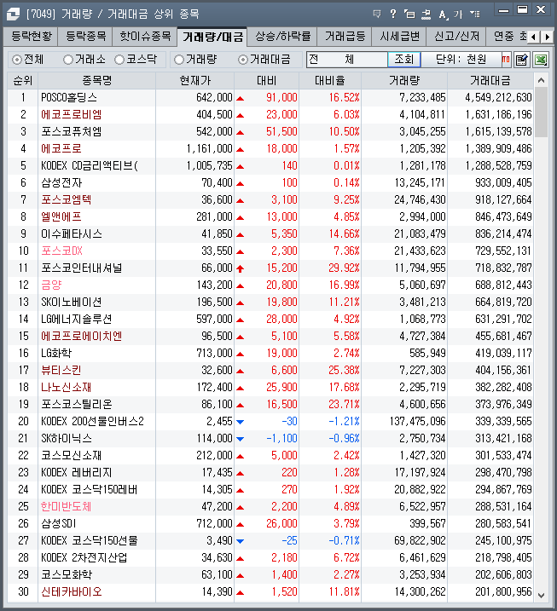Screen dimensions: 557x611
Task: Click the red auto-refresh icon beside 단위 button
Action: point(506,60)
